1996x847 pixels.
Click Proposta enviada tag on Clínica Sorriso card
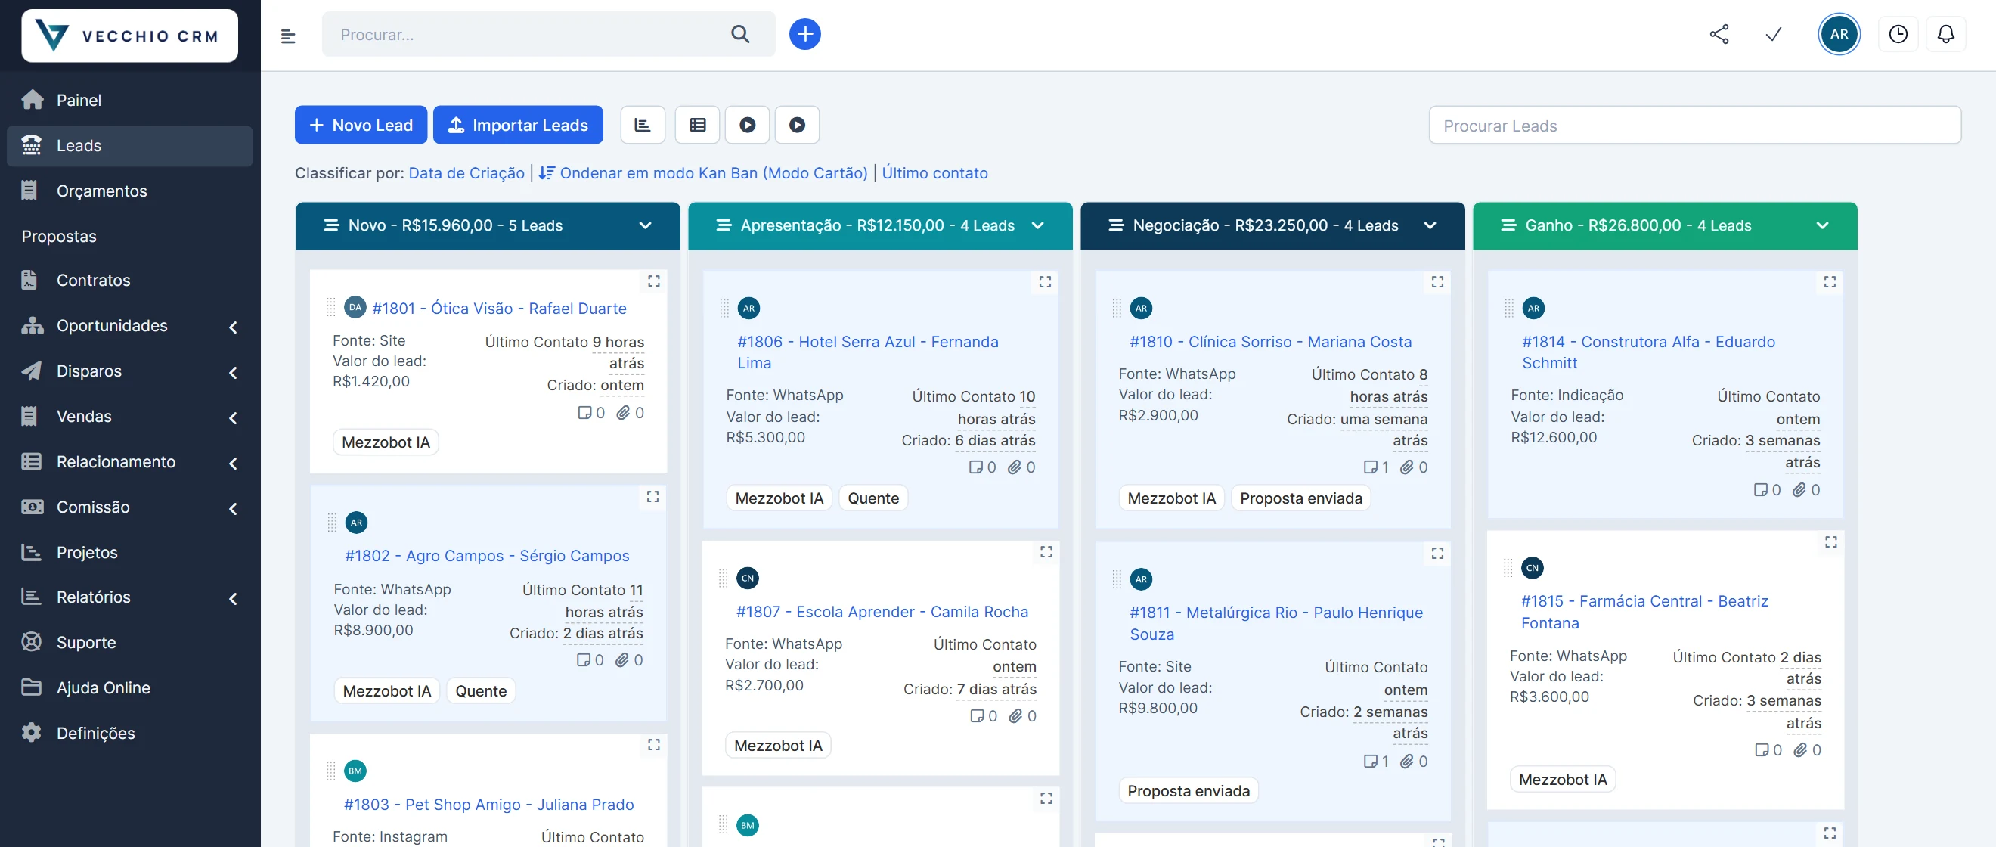tap(1300, 498)
